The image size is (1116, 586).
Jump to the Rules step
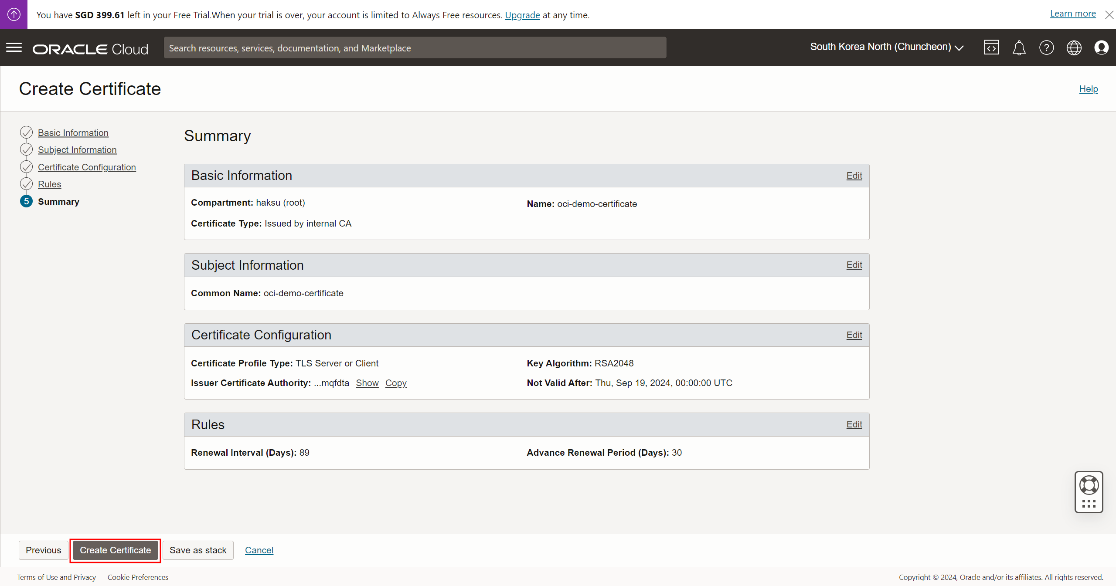[49, 184]
